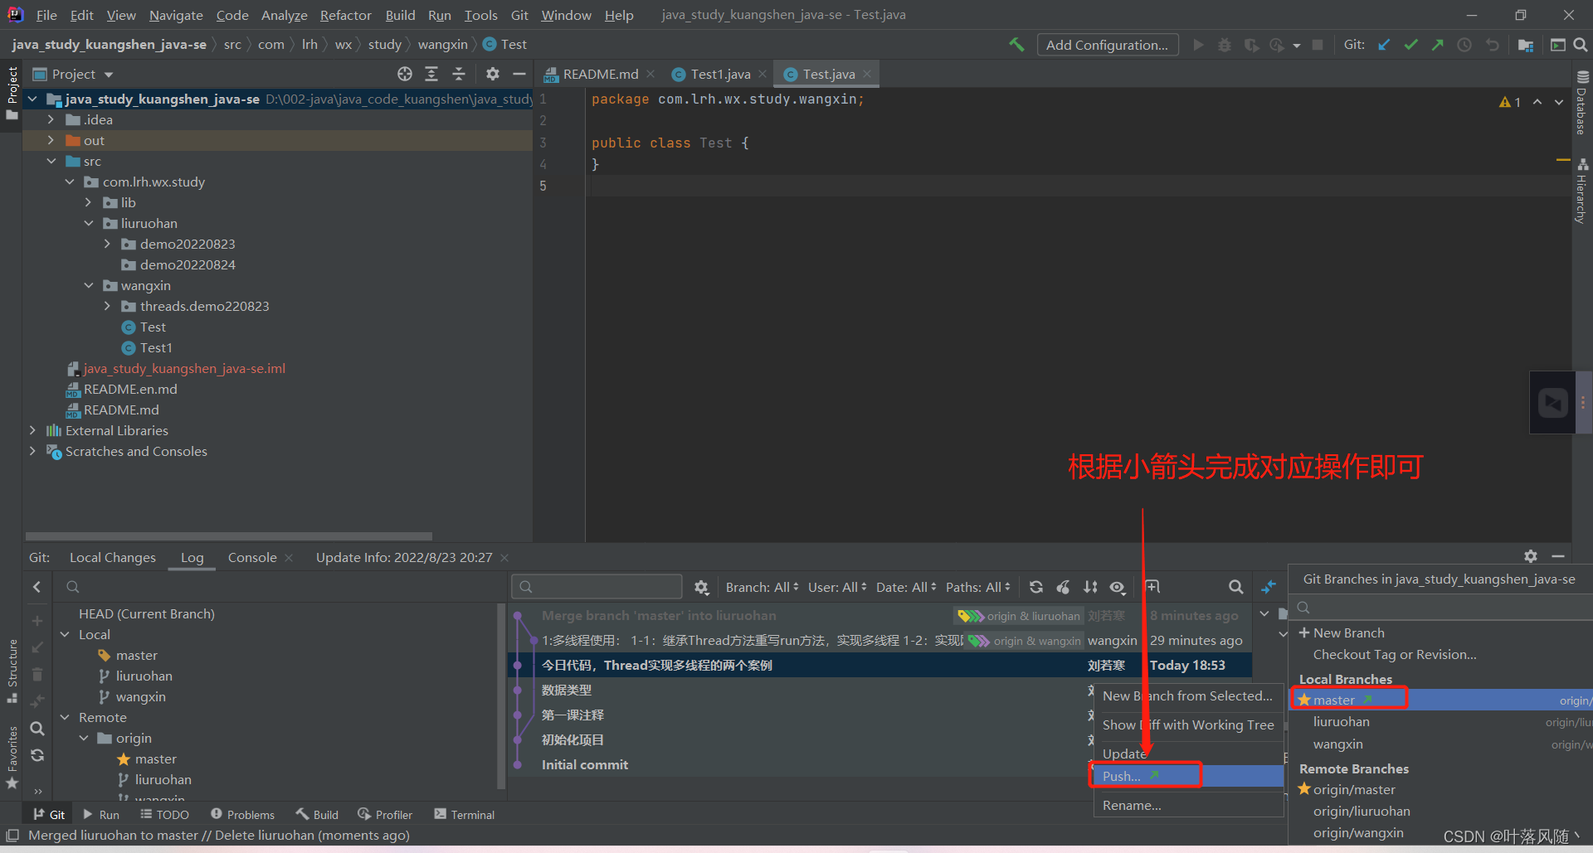The image size is (1593, 853).
Task: Select Rename... menu entry
Action: [1187, 805]
